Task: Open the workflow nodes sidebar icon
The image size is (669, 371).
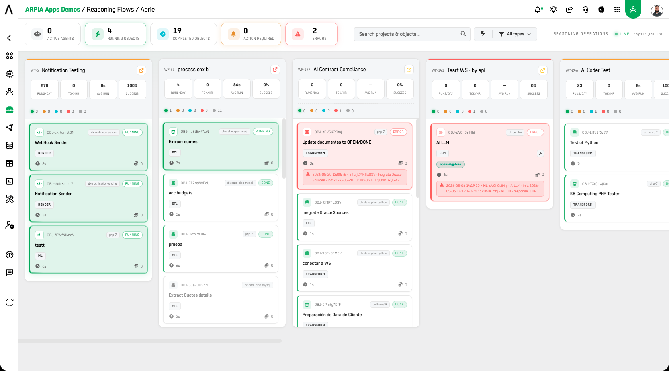Action: tap(10, 127)
